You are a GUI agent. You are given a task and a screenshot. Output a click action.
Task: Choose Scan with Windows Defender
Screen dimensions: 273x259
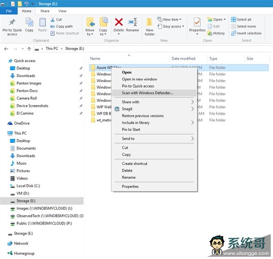coord(154,93)
